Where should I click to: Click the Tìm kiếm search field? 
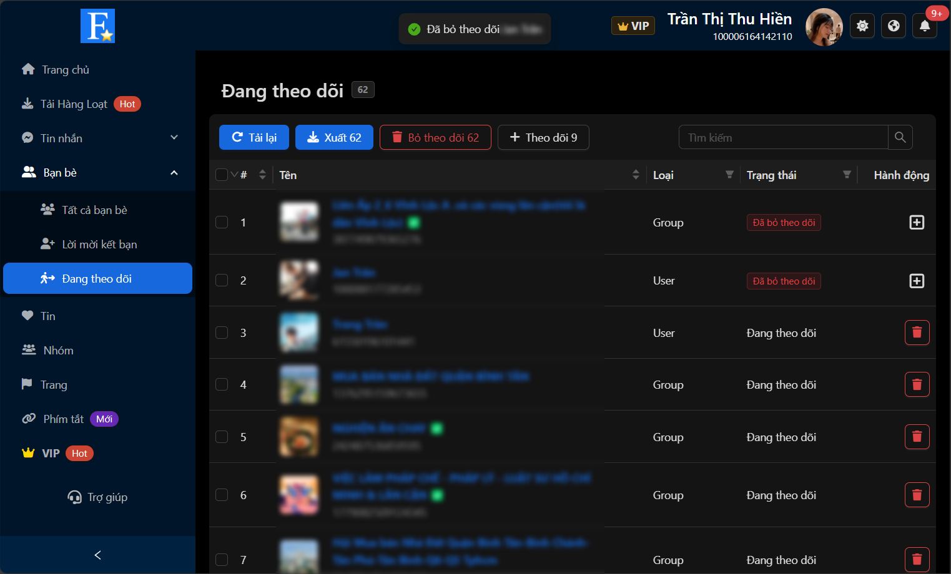(x=784, y=137)
